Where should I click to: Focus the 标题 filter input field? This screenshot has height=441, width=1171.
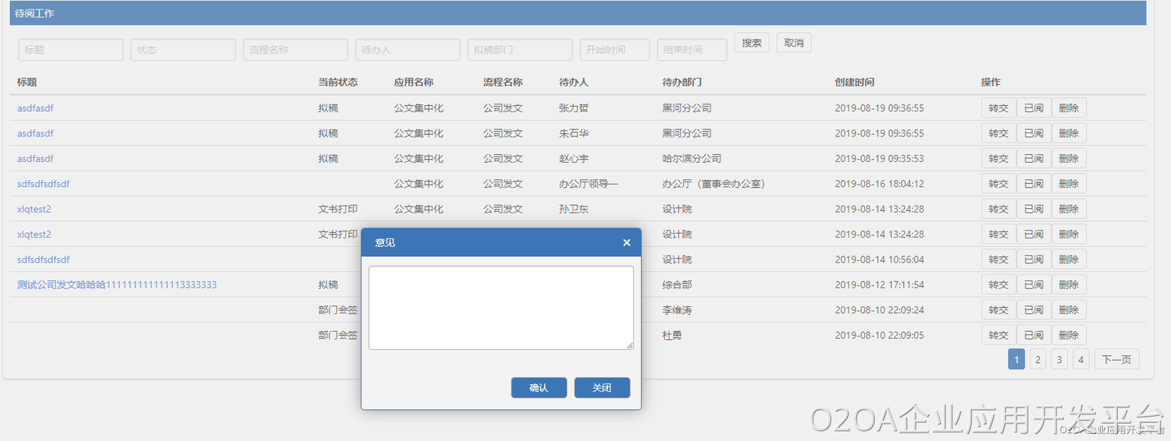pos(70,50)
